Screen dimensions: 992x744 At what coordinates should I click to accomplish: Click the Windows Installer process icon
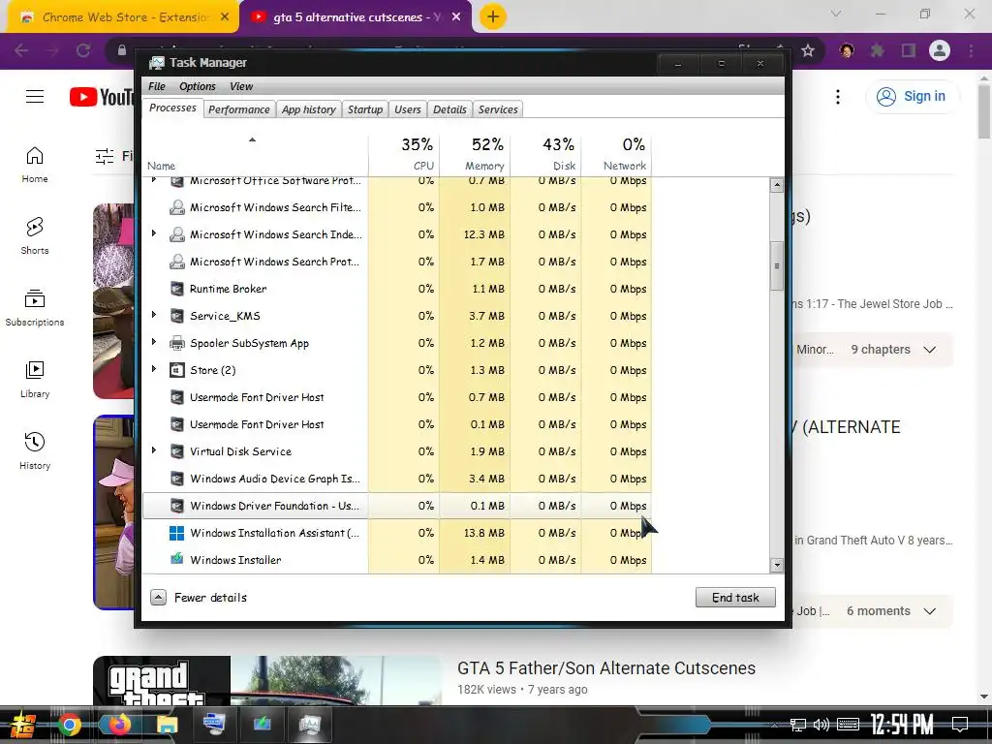[x=177, y=559]
